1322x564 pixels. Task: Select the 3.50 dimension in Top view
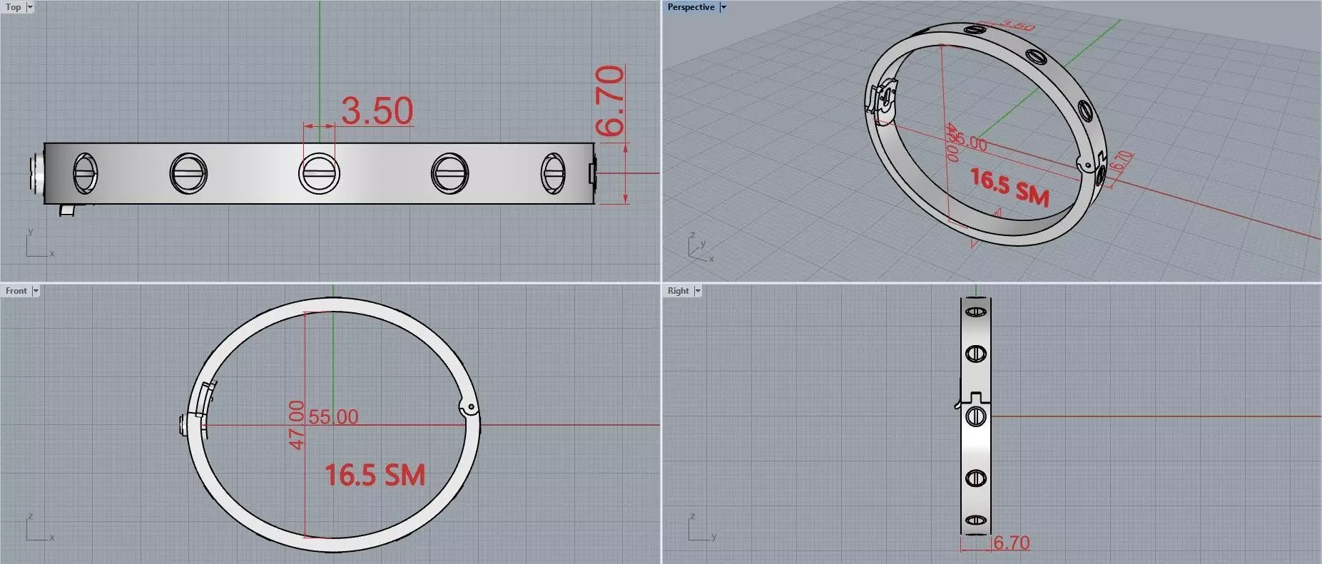pos(377,111)
